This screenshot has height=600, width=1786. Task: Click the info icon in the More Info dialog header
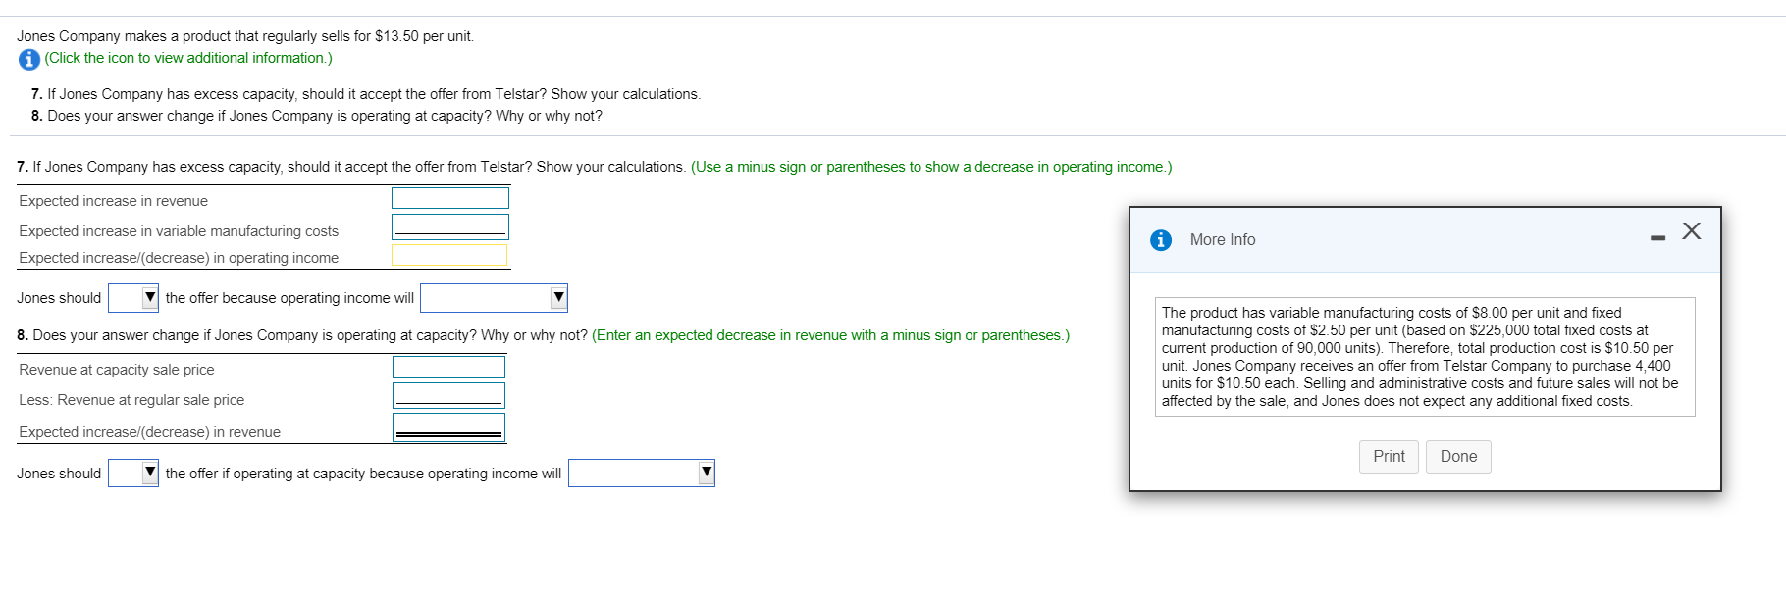coord(1161,239)
